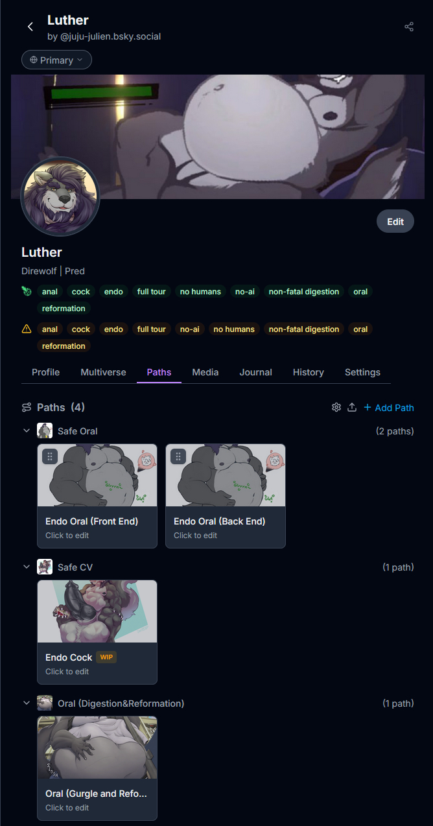
Task: Open path settings gear icon
Action: pyautogui.click(x=336, y=407)
